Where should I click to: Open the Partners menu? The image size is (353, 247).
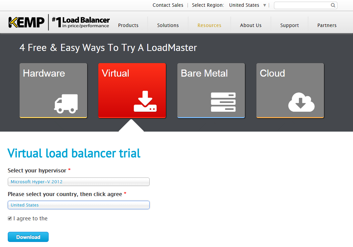(327, 25)
